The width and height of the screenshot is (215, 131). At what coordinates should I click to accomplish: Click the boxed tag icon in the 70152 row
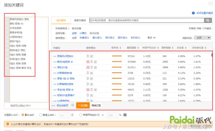click(x=92, y=84)
